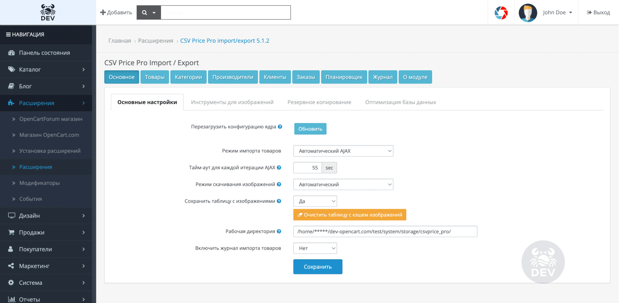Click the Блог book icon
Viewport: 619px width, 303px height.
coord(11,86)
